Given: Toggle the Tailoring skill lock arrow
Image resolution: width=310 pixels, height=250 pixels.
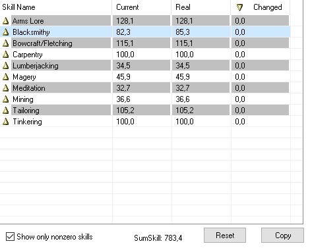Looking at the screenshot, I should pos(6,111).
